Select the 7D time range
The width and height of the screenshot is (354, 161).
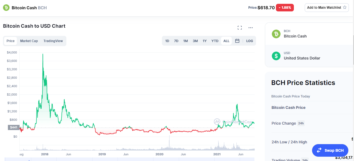pyautogui.click(x=176, y=41)
